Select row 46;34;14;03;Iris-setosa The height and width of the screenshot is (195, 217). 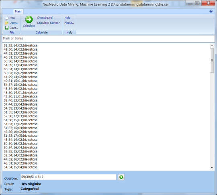point(20,69)
